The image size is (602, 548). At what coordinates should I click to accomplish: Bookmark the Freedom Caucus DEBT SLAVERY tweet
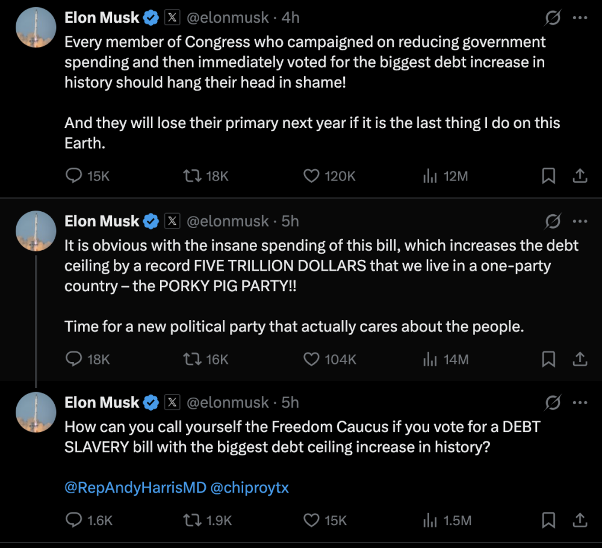tap(548, 520)
